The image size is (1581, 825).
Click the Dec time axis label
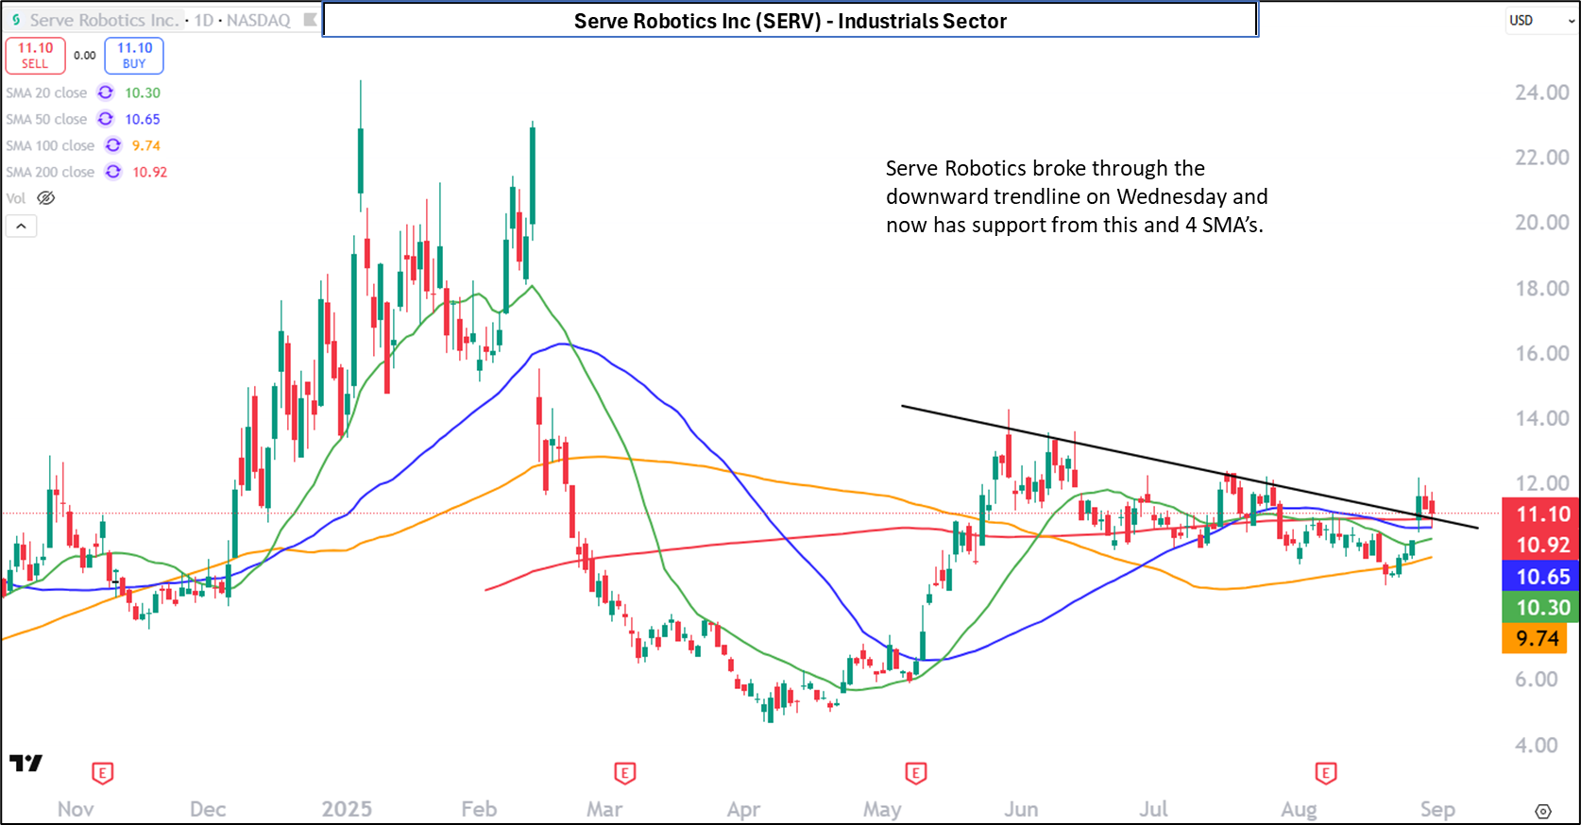click(x=208, y=810)
